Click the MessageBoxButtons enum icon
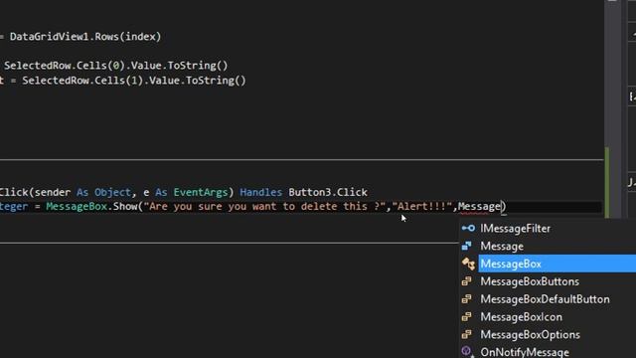636x358 pixels. coord(467,281)
